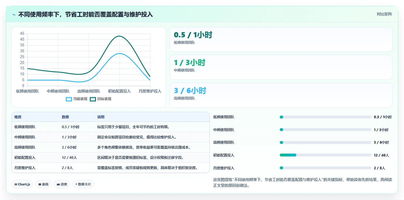This screenshot has width=404, height=200.
Task: Click the 说明 column header
Action: (101, 117)
